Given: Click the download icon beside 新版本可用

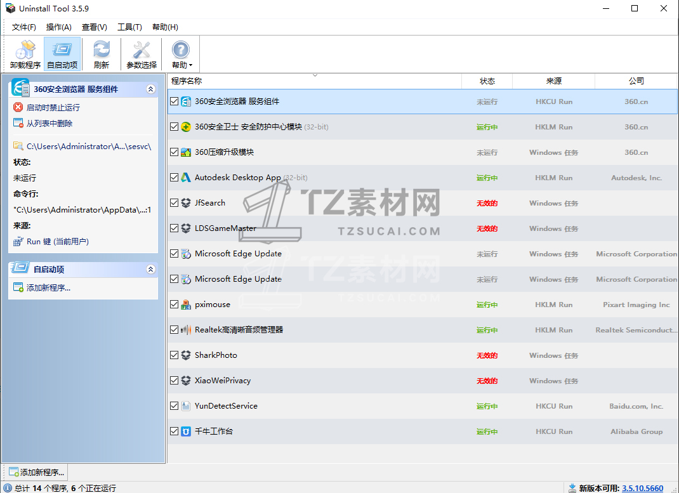Looking at the screenshot, I should (572, 488).
